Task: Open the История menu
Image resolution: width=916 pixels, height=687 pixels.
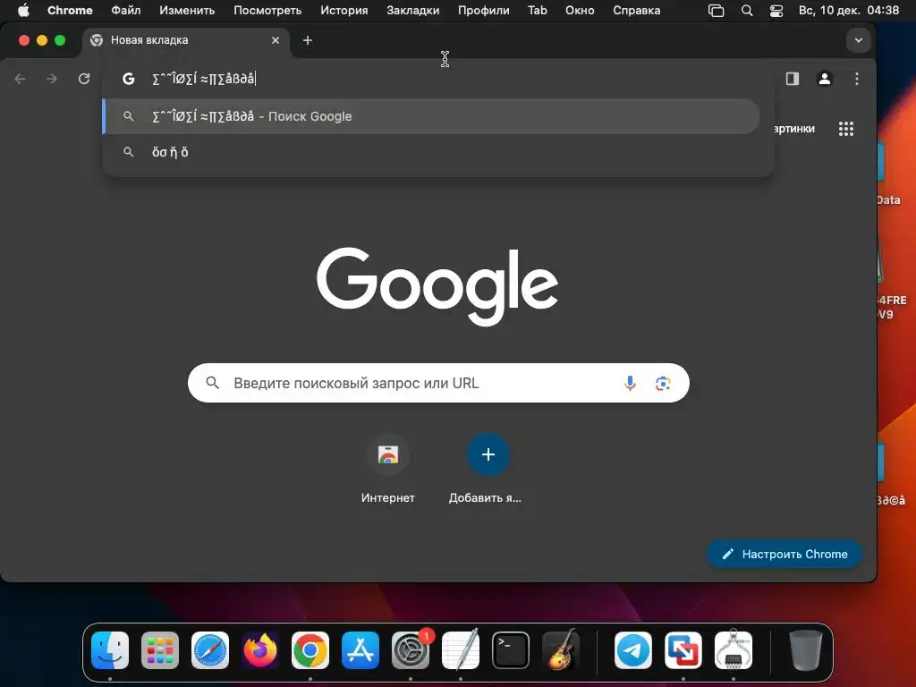Action: 344,10
